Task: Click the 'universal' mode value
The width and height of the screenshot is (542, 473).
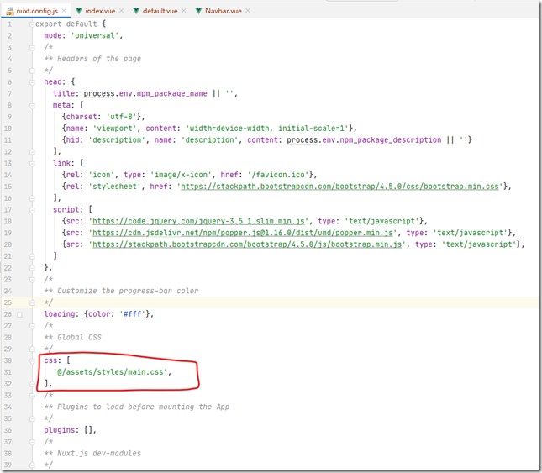Action: point(95,35)
